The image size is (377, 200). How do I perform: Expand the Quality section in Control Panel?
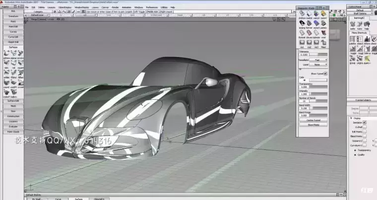coord(355,155)
